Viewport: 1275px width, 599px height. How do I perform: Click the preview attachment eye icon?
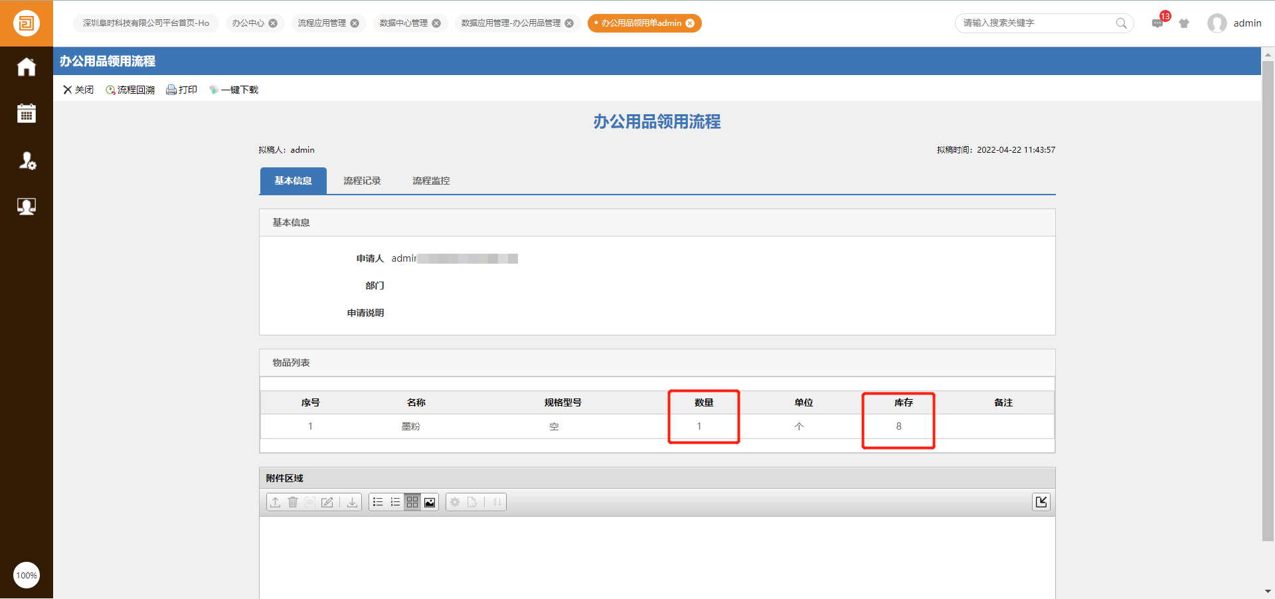click(x=310, y=502)
